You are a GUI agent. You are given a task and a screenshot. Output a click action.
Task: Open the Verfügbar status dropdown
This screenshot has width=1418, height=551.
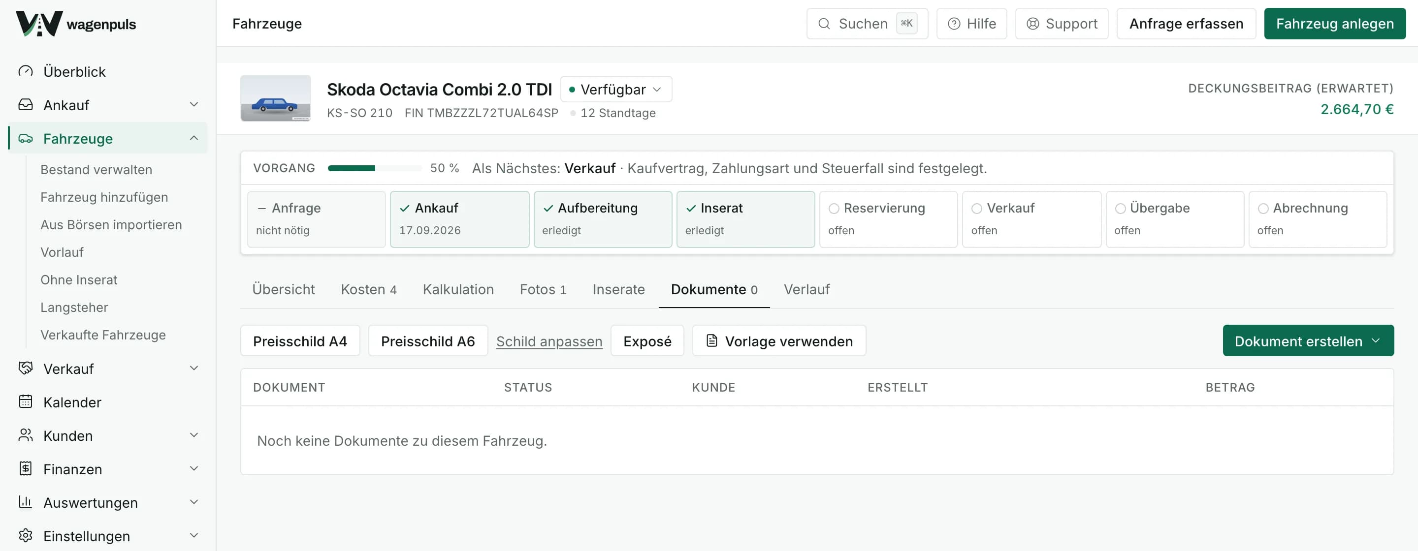[616, 89]
